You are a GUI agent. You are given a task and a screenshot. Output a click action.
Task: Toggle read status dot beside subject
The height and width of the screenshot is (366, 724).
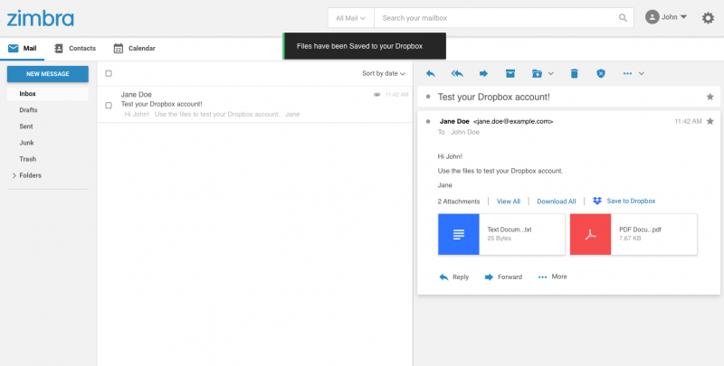(x=428, y=97)
